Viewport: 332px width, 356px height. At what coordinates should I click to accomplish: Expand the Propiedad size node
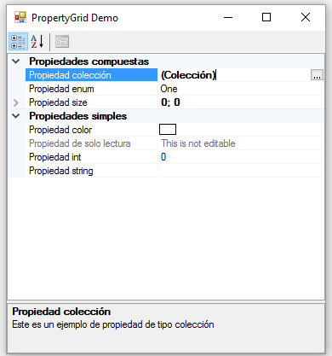(16, 102)
